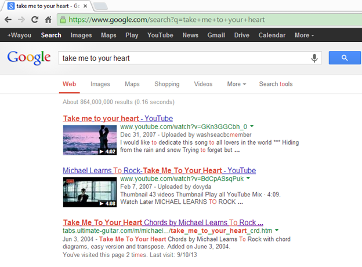Expand the More results filter dropdown

pyautogui.click(x=237, y=84)
